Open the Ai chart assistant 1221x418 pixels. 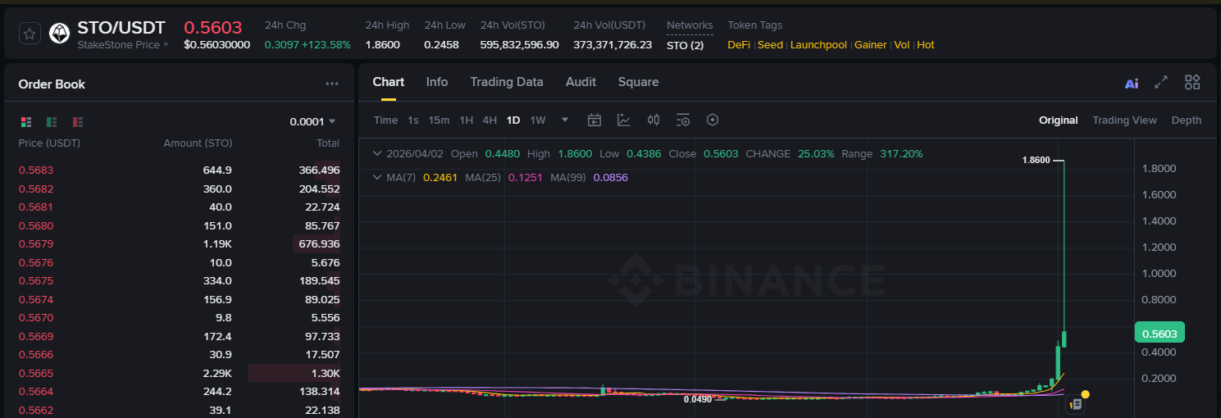coord(1132,83)
